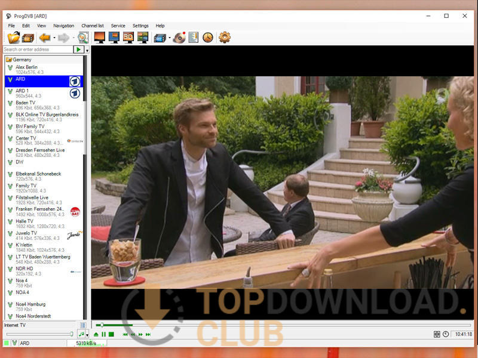
Task: Skip to next with the skip-forward button
Action: tap(148, 334)
